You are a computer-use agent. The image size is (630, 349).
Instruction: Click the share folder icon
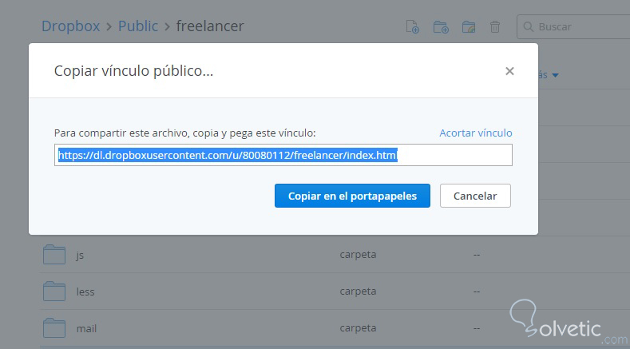tap(469, 27)
